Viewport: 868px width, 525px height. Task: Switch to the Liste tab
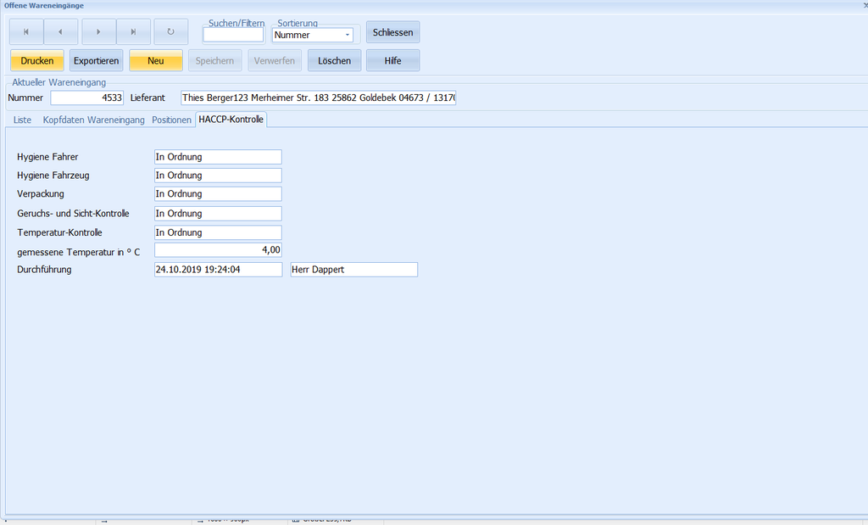[x=22, y=120]
